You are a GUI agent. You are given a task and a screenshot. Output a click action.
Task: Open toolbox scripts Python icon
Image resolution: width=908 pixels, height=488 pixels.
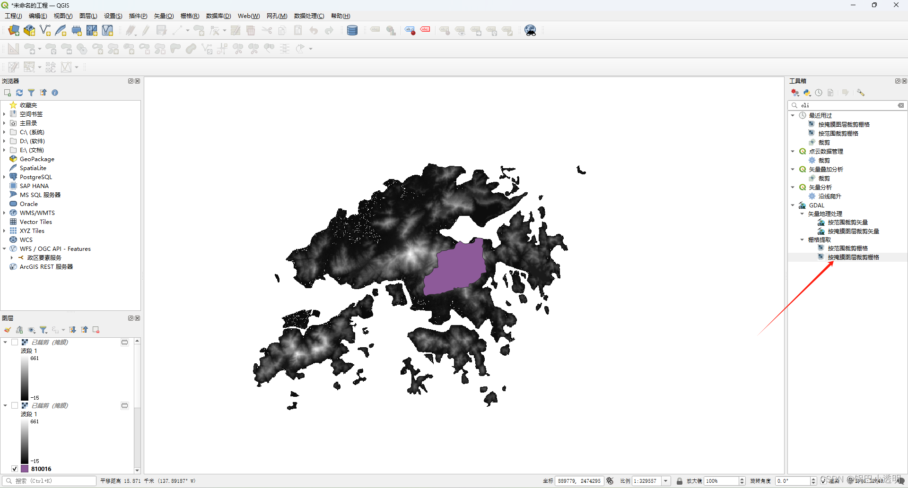(x=807, y=93)
